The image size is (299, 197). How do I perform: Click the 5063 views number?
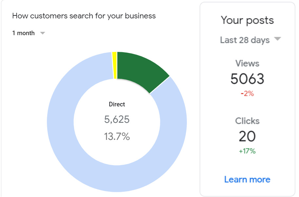pyautogui.click(x=247, y=79)
